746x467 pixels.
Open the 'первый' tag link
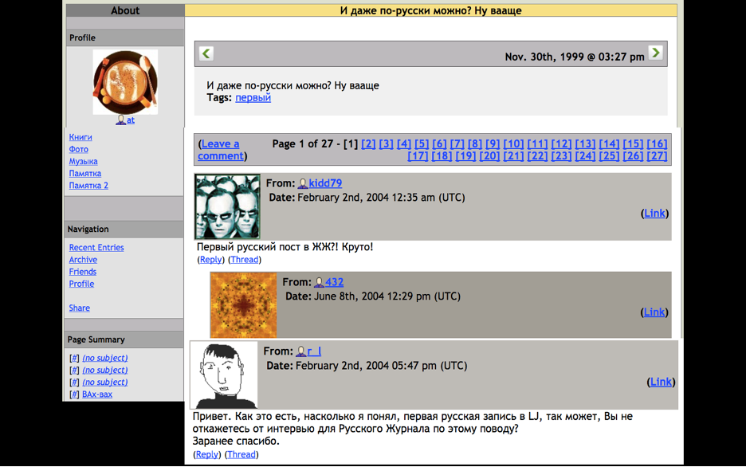tap(253, 98)
